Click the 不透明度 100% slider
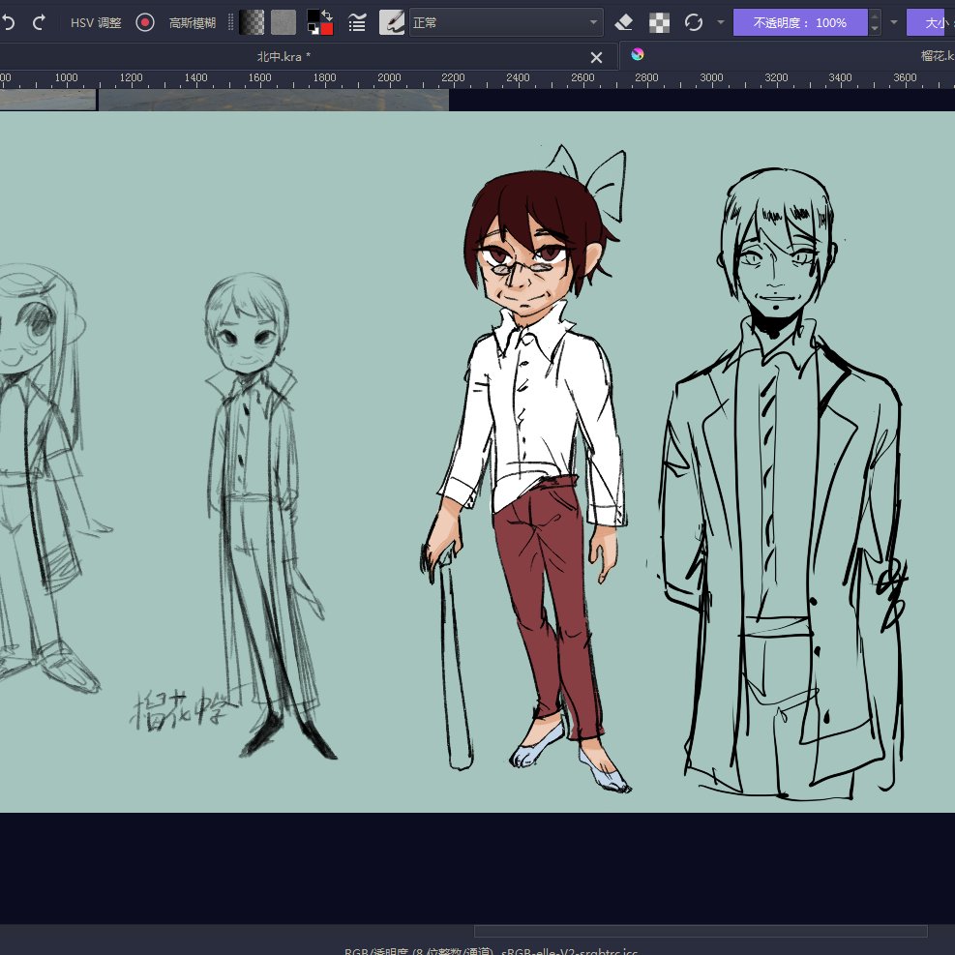955x955 pixels. pyautogui.click(x=800, y=22)
